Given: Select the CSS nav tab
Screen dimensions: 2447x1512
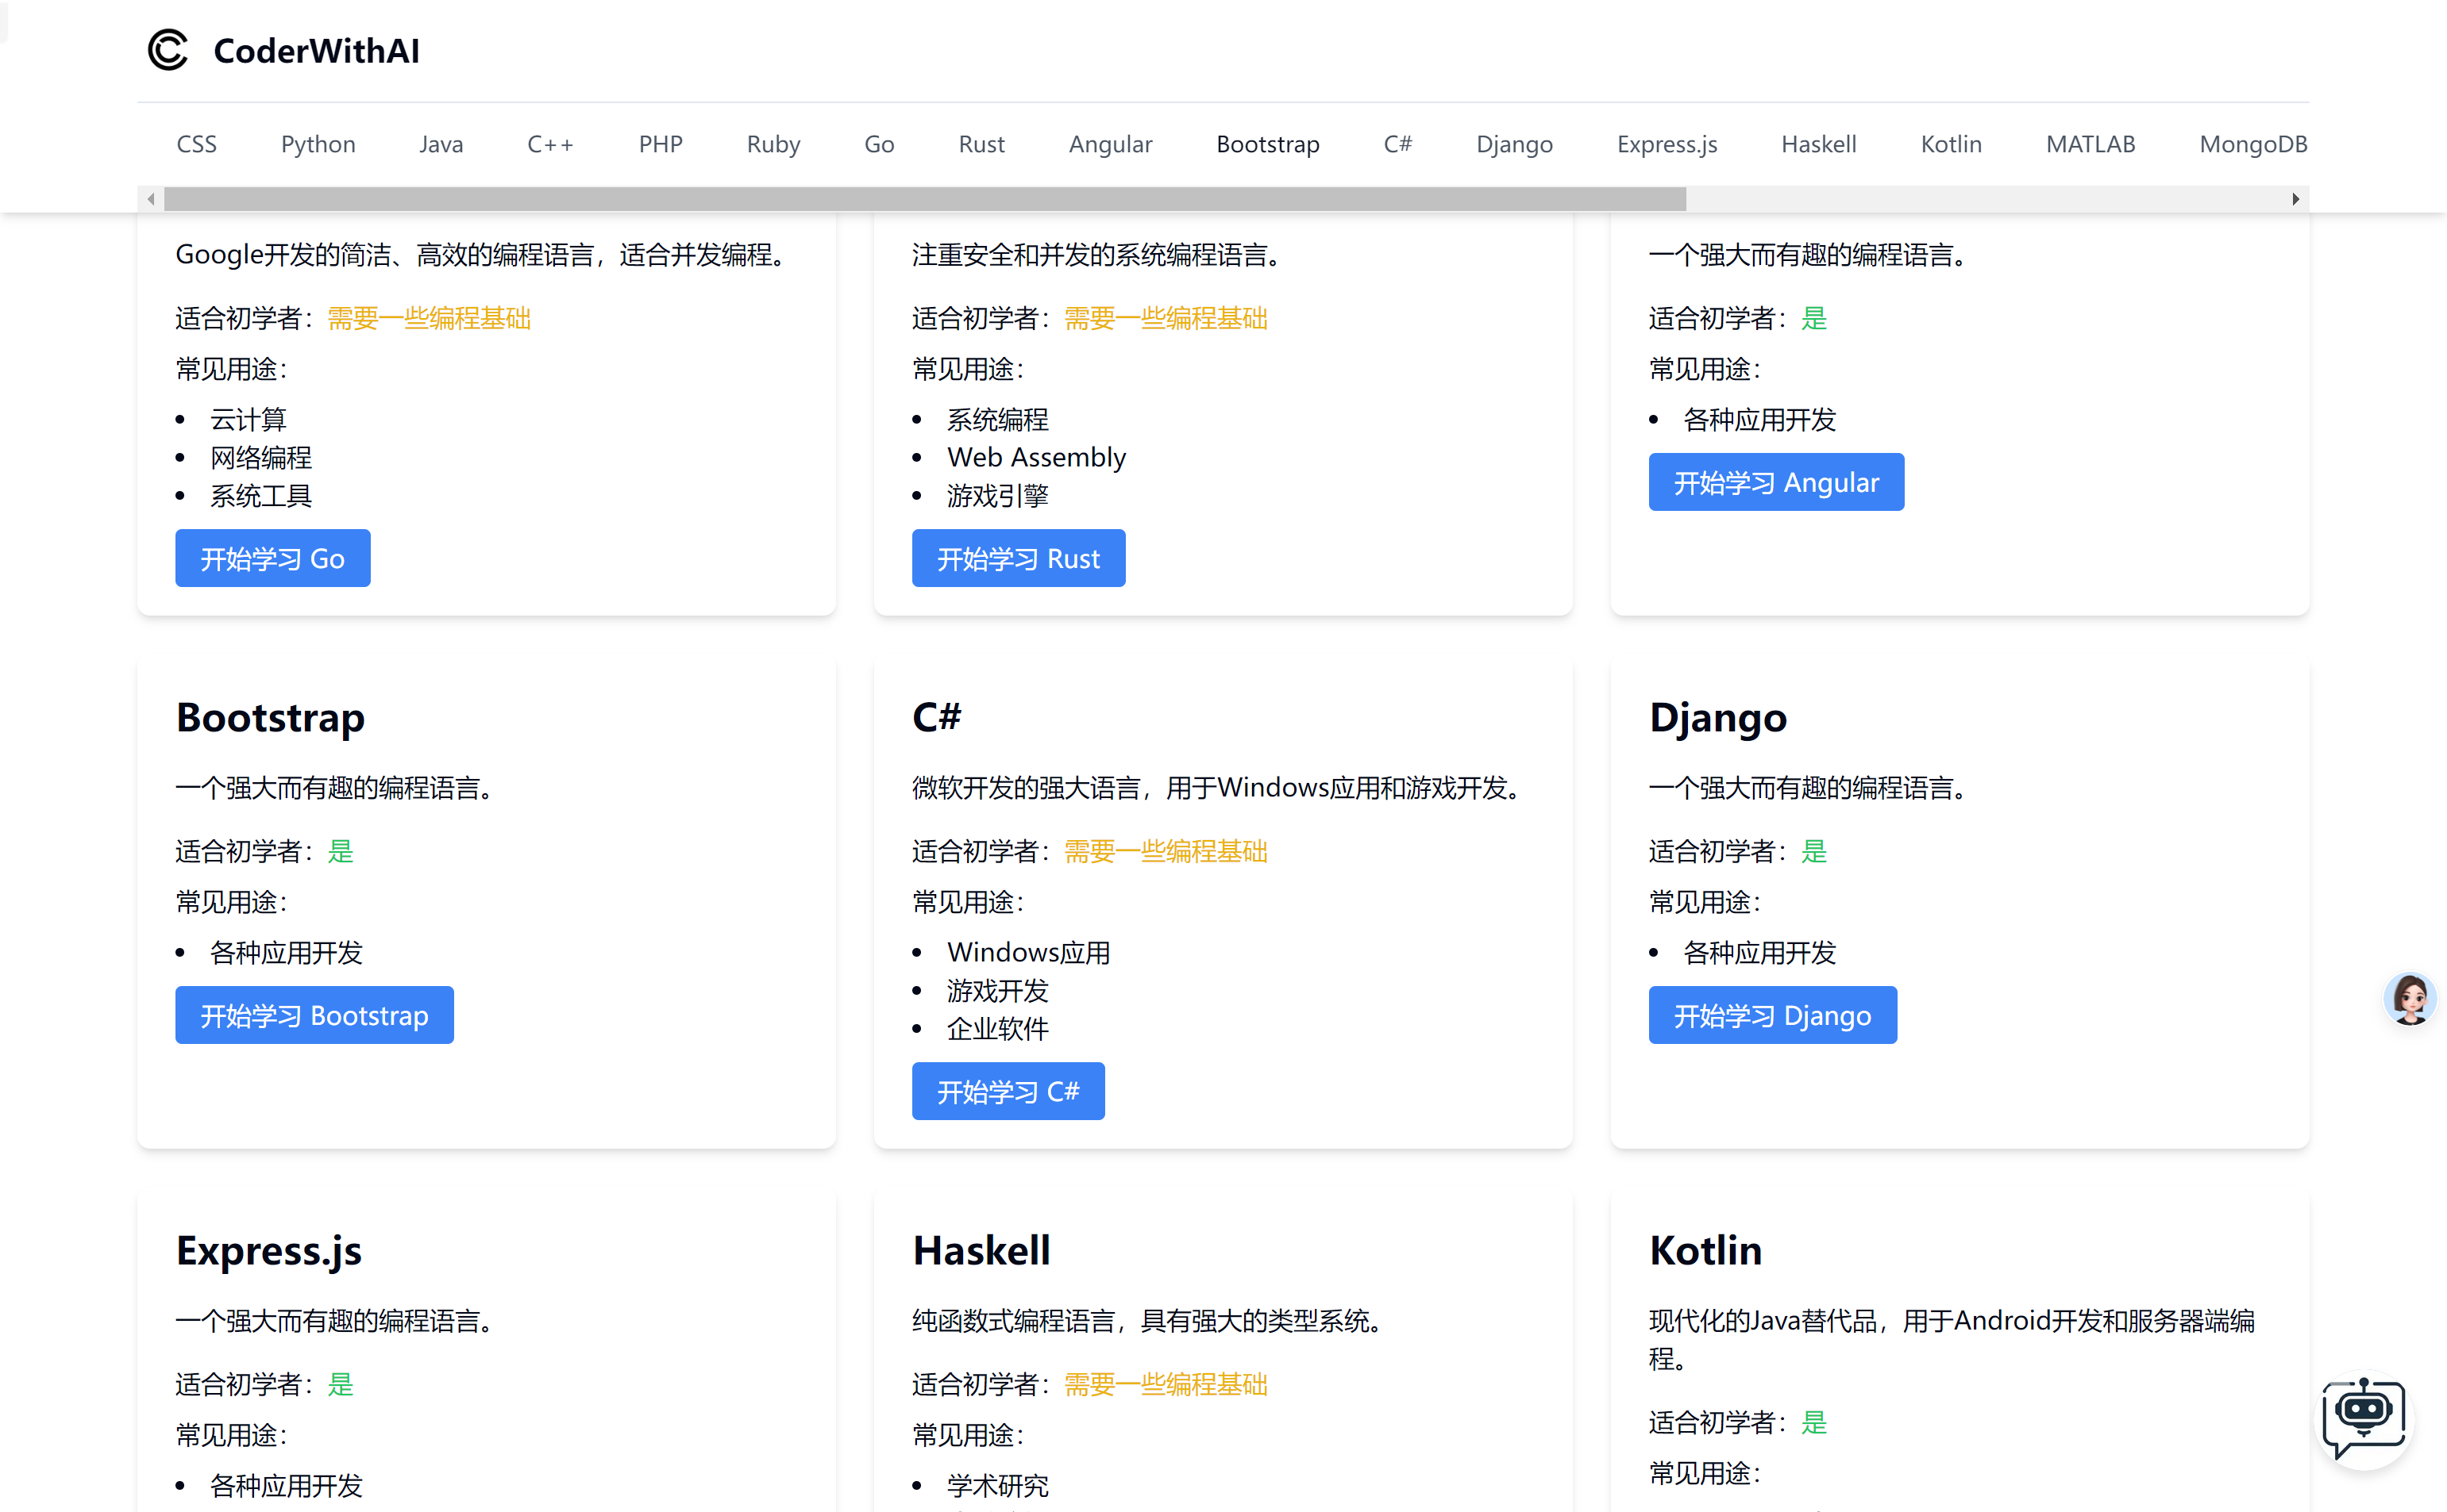Looking at the screenshot, I should [x=196, y=144].
